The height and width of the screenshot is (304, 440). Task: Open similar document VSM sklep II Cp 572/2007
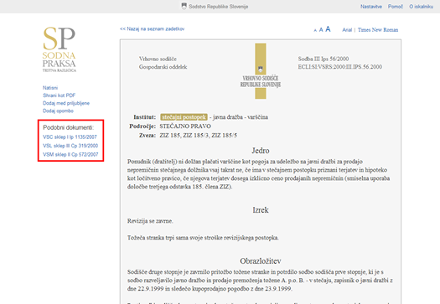pos(70,155)
